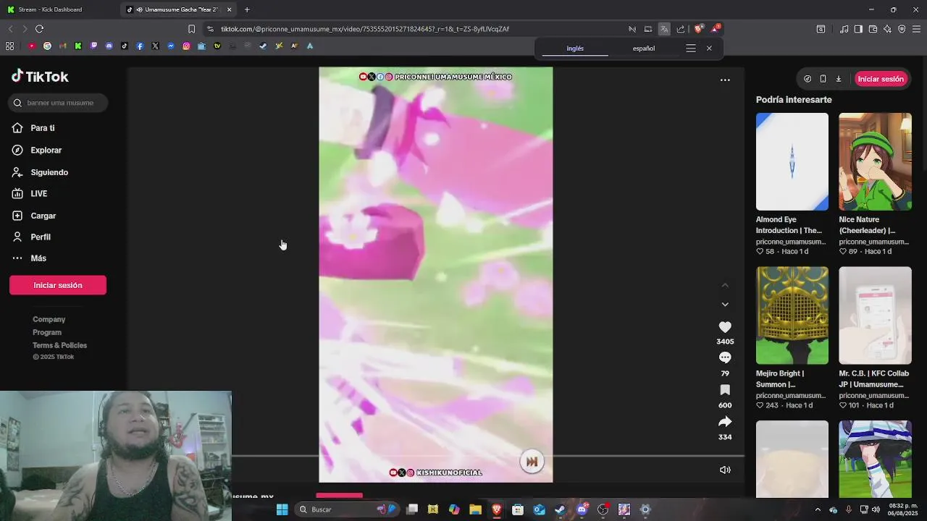Open the Brave main hamburger menu

[917, 29]
